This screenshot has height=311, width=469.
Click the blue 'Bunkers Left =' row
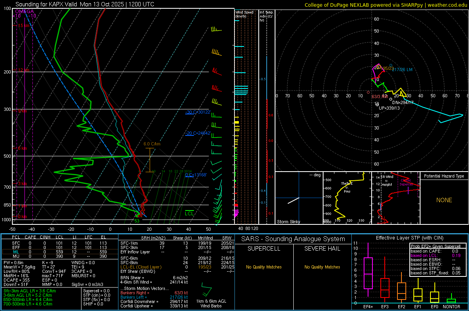[154, 297]
